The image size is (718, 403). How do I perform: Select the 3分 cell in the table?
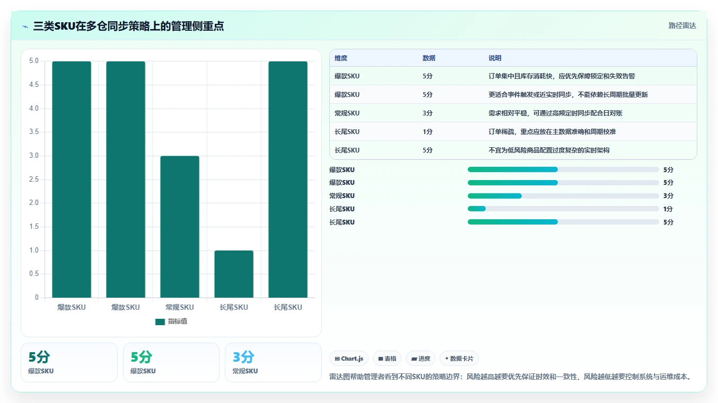click(427, 113)
